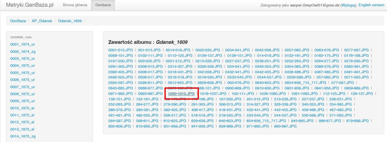Select 0002_1874_zg in the sidebar
387x142 pixels.
click(22, 51)
